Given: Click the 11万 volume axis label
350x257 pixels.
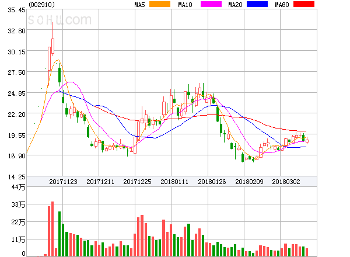Looking at the screenshot, I should click(x=18, y=239).
